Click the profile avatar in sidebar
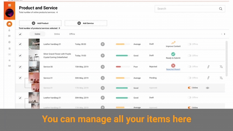Image resolution: width=233 pixels, height=131 pixels. tap(9, 13)
